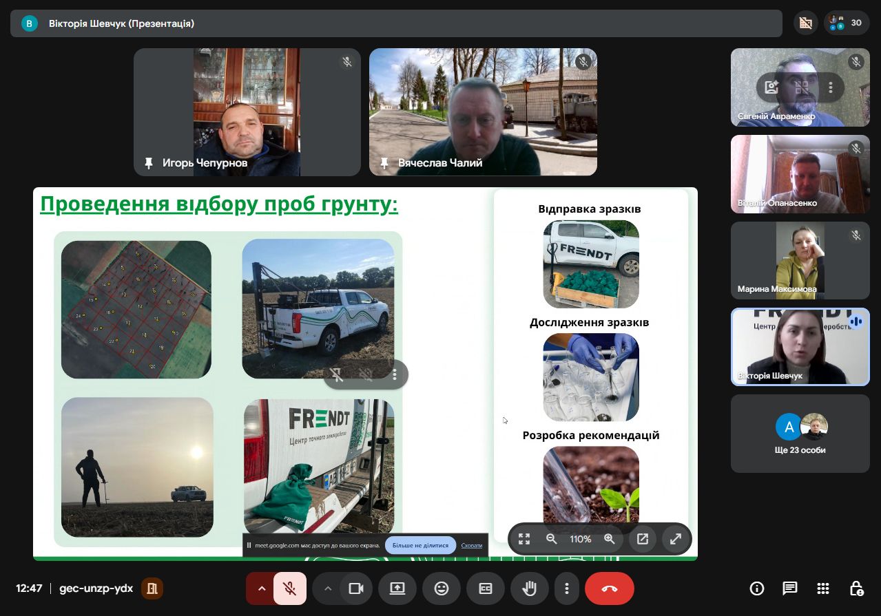The width and height of the screenshot is (881, 616).
Task: Leave the call with red phone button
Action: tap(609, 588)
